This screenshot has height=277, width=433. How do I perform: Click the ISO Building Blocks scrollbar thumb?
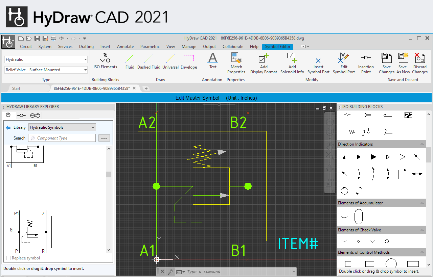(x=429, y=155)
